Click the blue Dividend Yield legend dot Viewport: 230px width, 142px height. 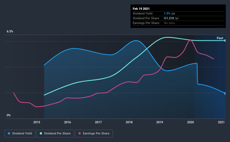click(9, 133)
